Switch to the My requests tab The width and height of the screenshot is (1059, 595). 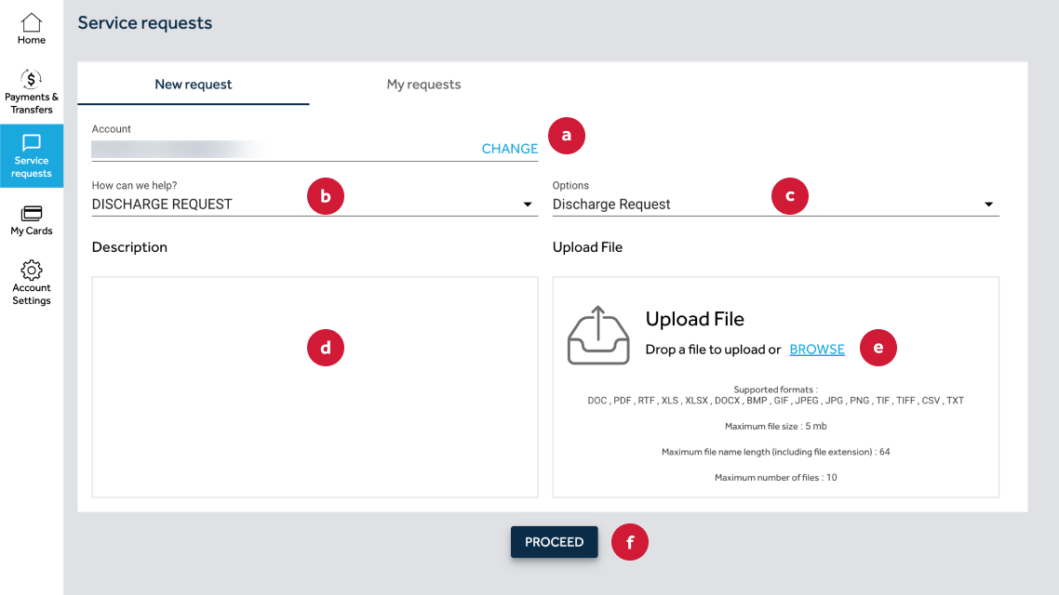[x=423, y=85]
